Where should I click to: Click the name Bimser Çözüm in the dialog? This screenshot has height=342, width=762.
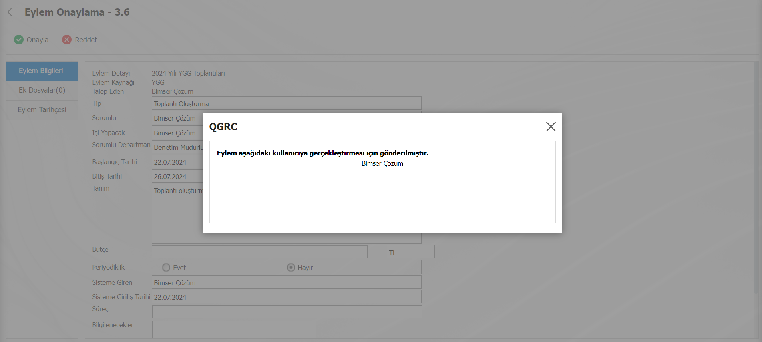382,163
